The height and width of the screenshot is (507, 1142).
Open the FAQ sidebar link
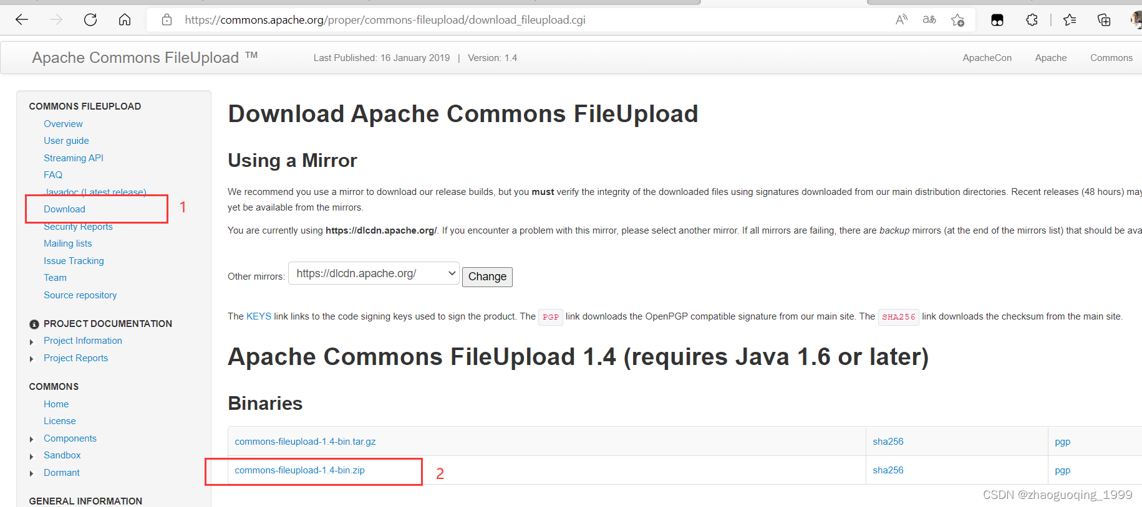coord(53,175)
